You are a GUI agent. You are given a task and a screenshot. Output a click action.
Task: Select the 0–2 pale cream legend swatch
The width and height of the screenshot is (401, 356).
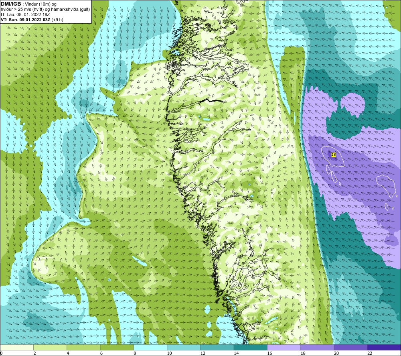pyautogui.click(x=16, y=347)
